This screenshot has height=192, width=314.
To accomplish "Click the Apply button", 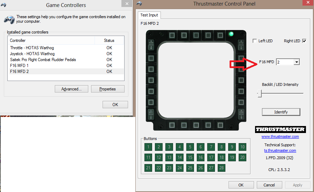I will [297, 185].
